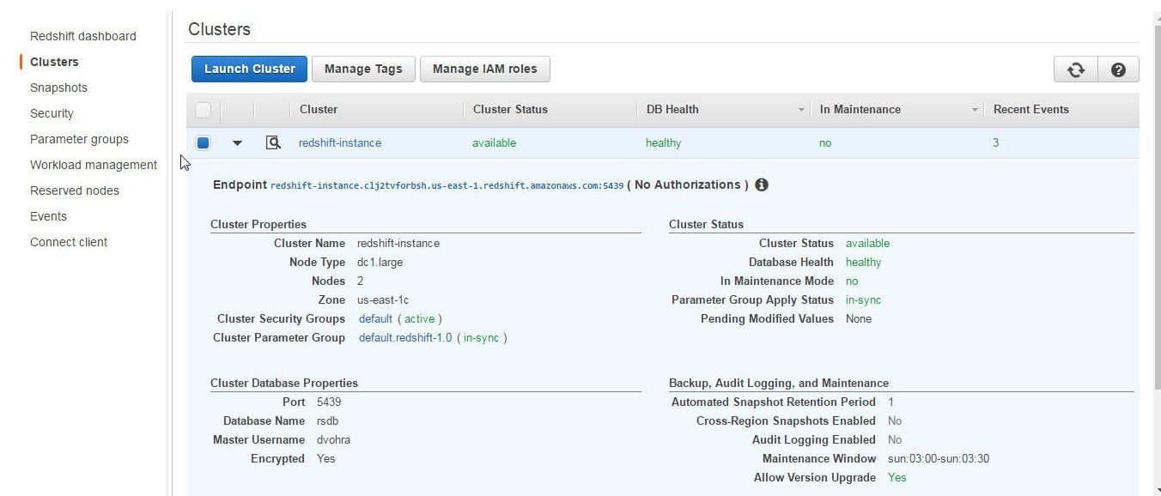Click the Manage Tags button
The width and height of the screenshot is (1161, 496).
tap(363, 69)
